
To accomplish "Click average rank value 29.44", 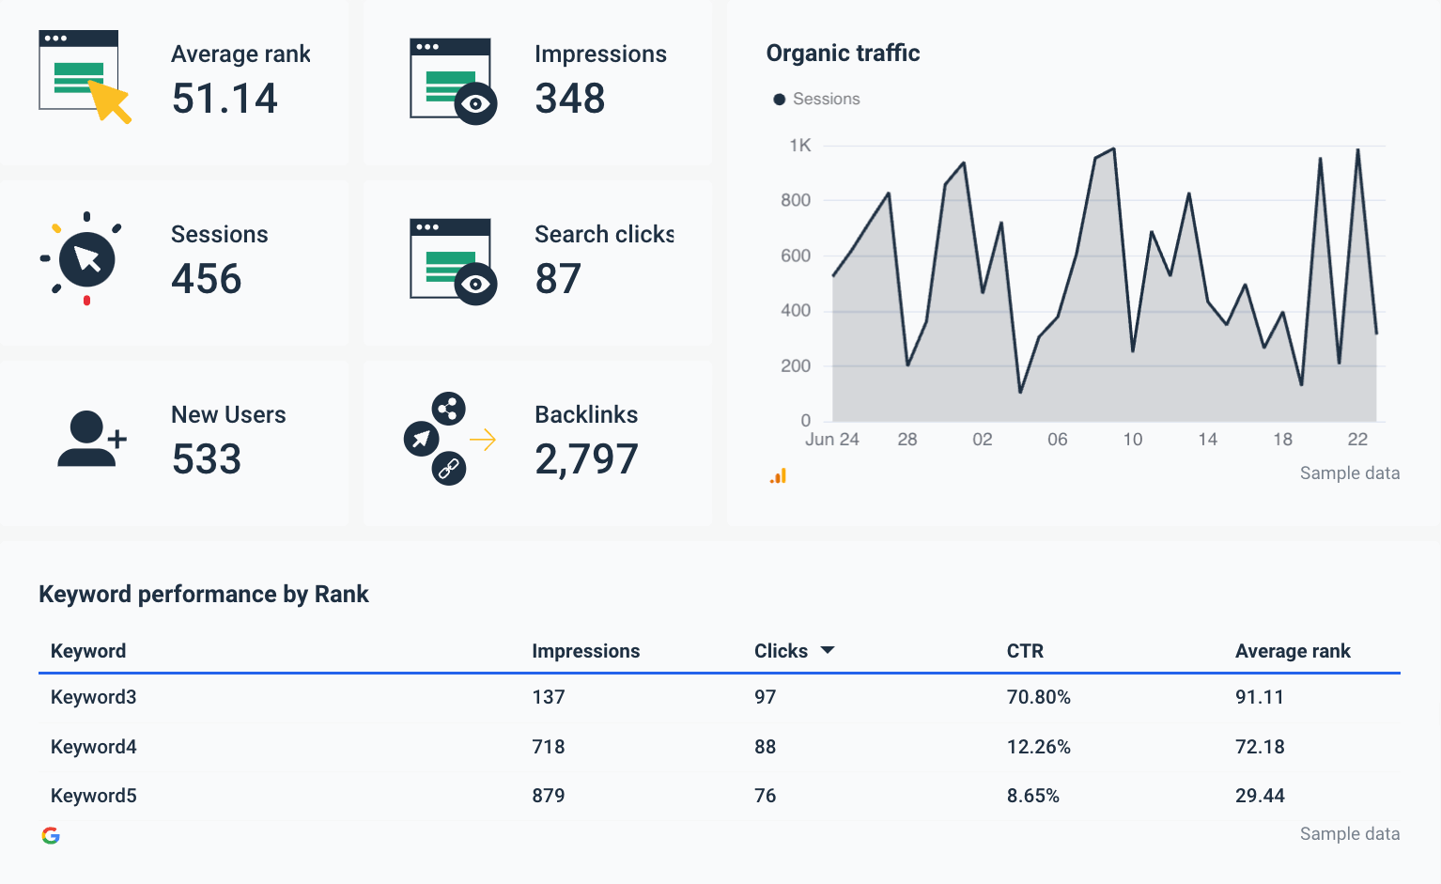I will (x=1260, y=796).
